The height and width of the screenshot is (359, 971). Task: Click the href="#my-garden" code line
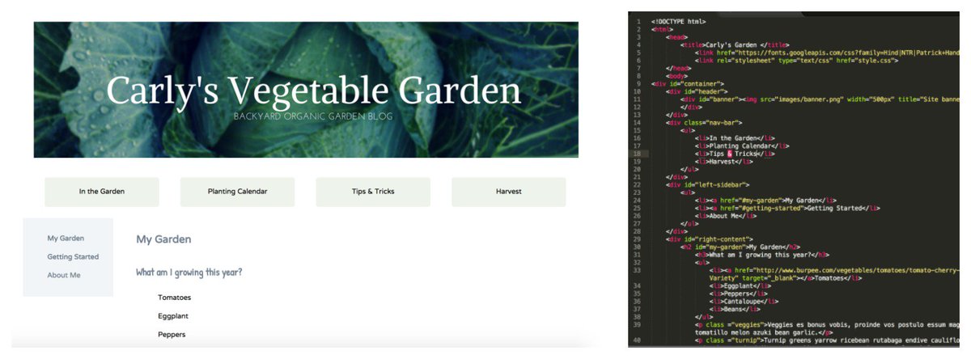pyautogui.click(x=765, y=200)
